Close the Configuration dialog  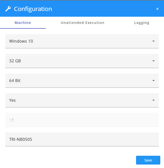point(157,9)
